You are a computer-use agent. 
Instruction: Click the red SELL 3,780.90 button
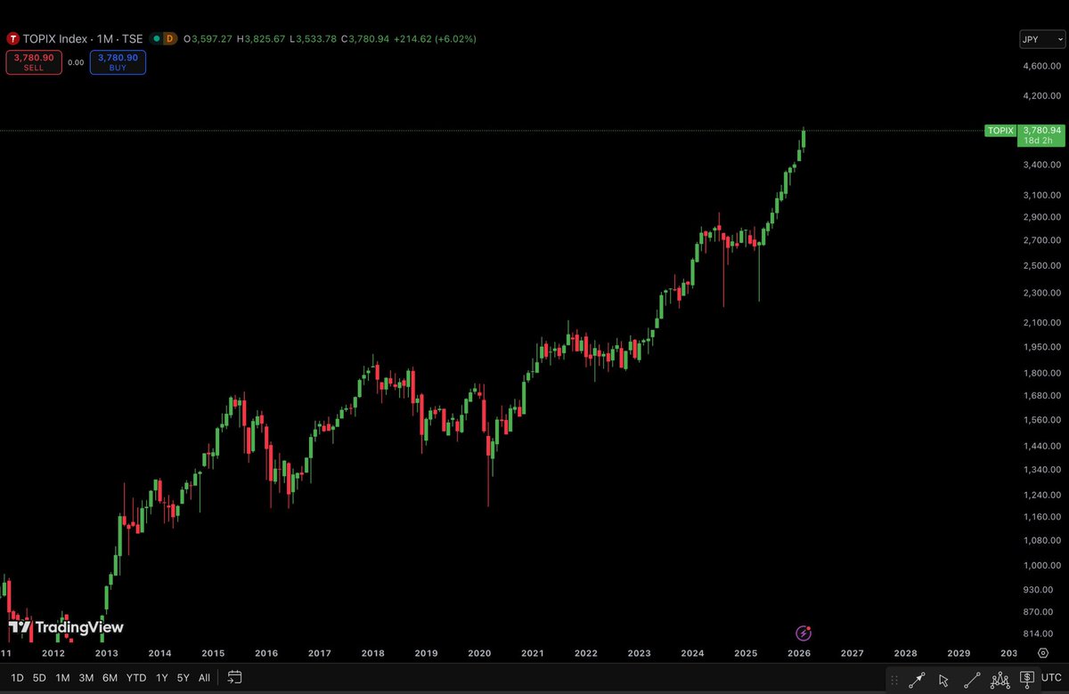pos(34,61)
